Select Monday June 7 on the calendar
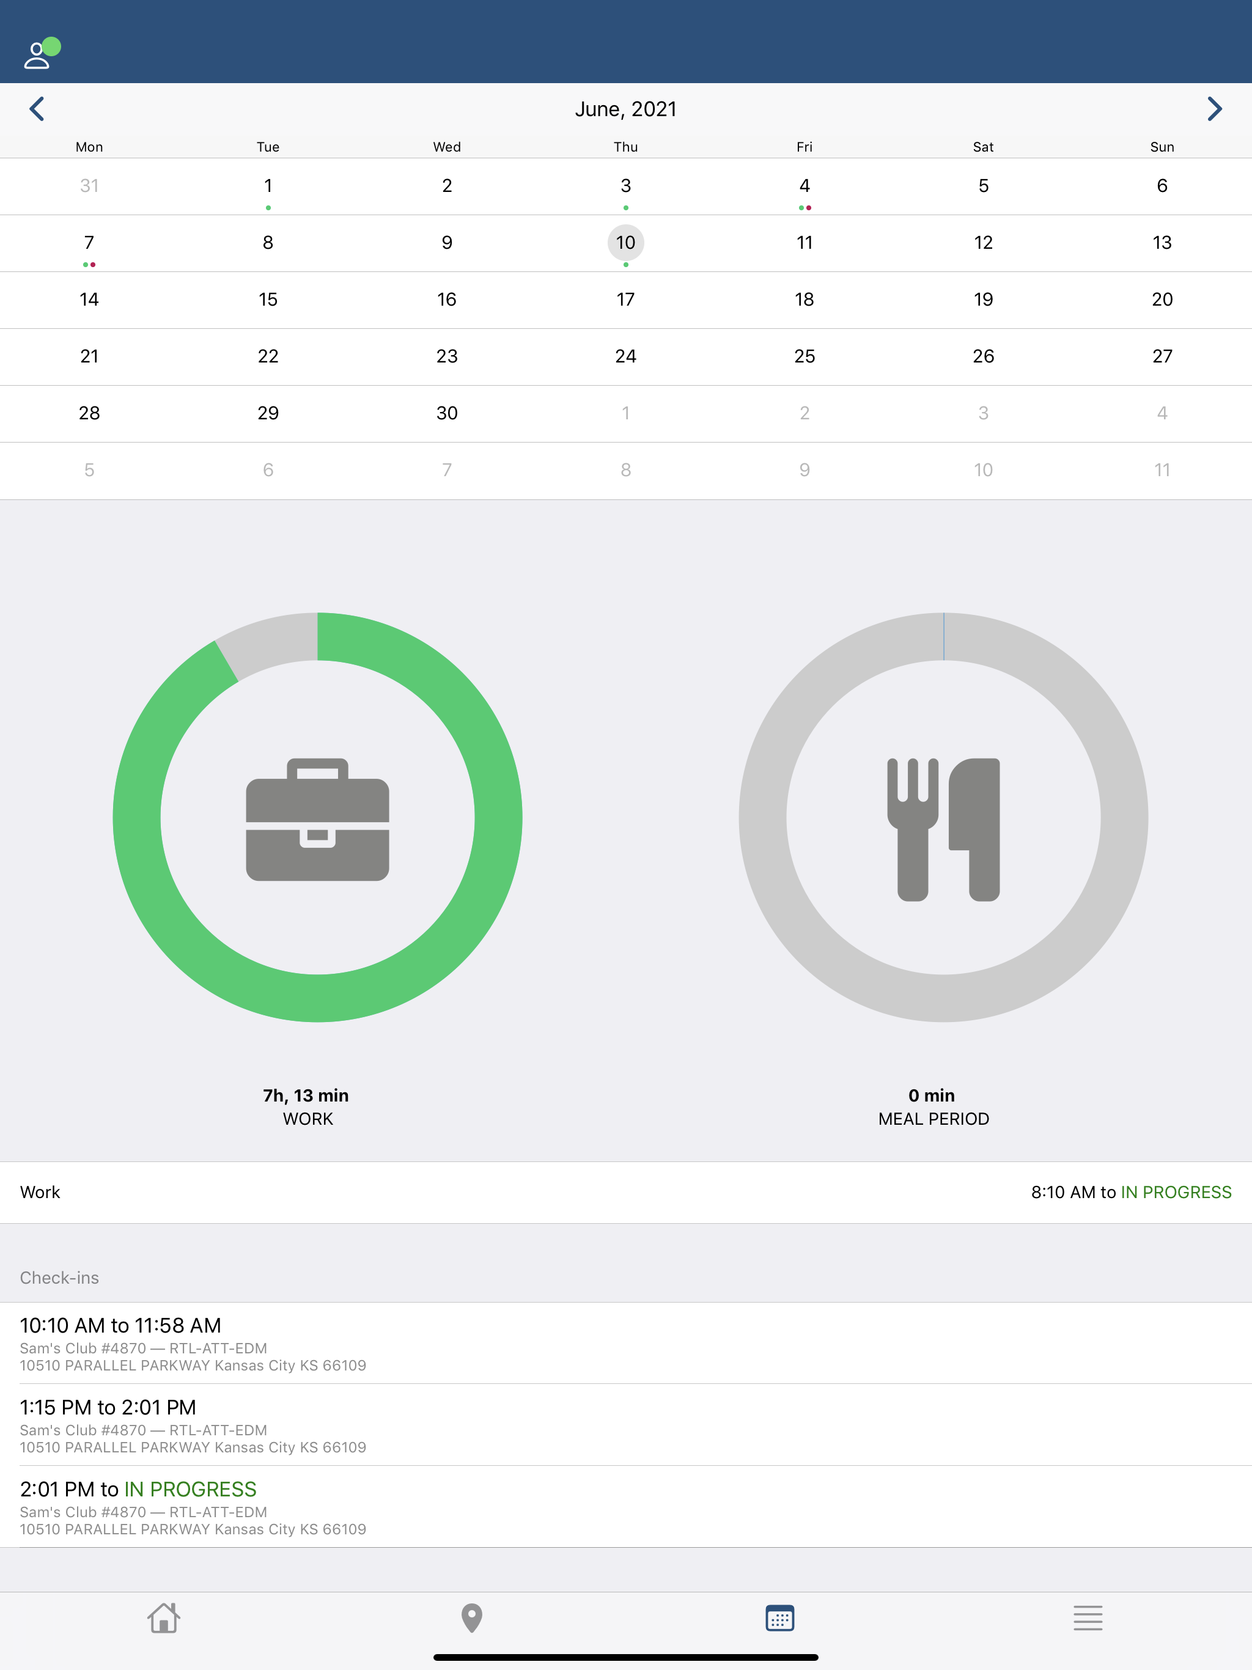The image size is (1252, 1670). click(89, 243)
